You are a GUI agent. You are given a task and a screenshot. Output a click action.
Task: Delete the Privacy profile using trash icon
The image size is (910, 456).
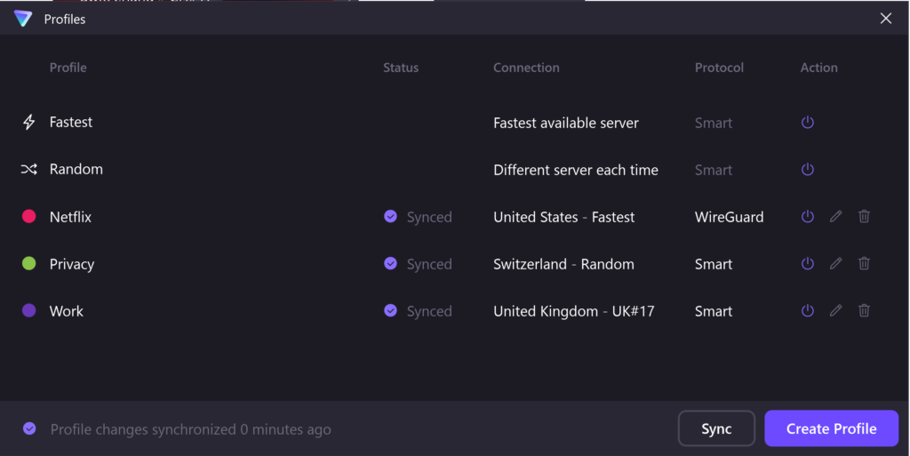click(x=864, y=263)
